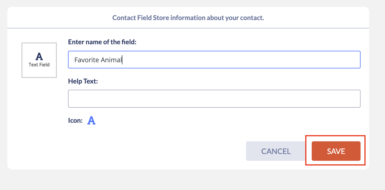385x190 pixels.
Task: Click the 'Enter name of the field:' label
Action: [x=102, y=42]
